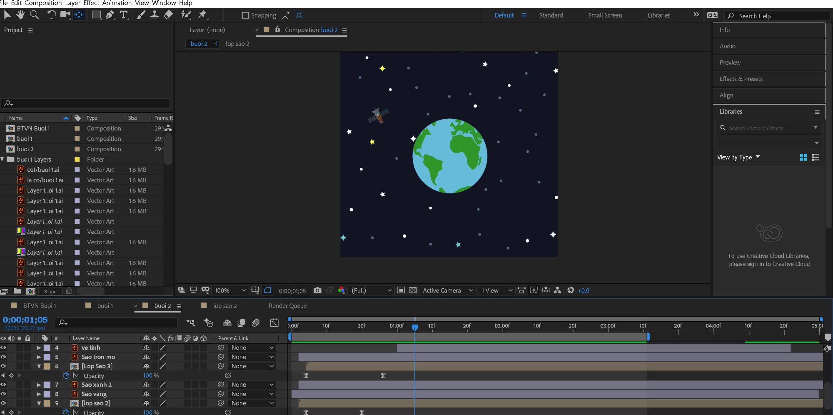This screenshot has height=415, width=833.
Task: Open the Active Camera dropdown
Action: click(447, 290)
